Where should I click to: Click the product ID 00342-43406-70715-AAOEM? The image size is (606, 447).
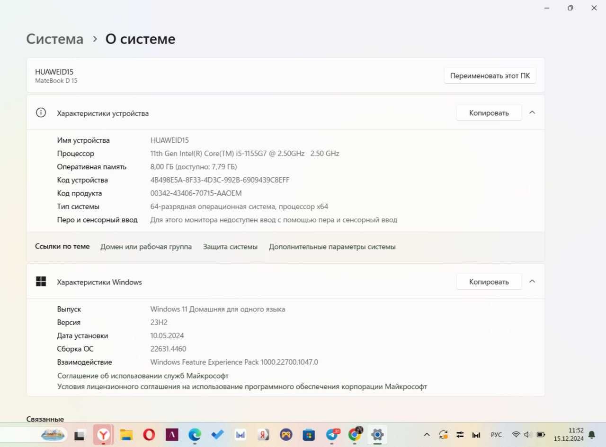196,193
